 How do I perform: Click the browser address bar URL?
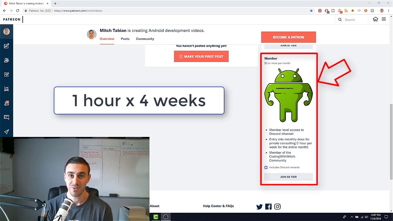tap(78, 11)
